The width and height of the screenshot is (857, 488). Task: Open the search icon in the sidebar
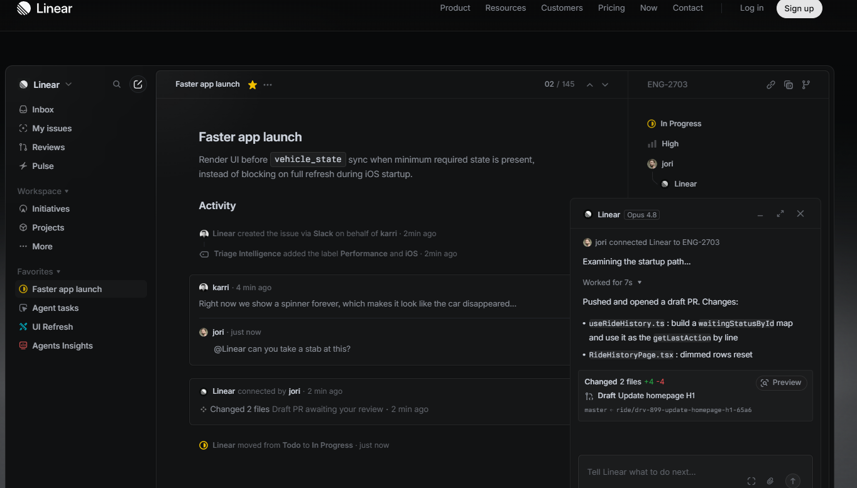117,84
